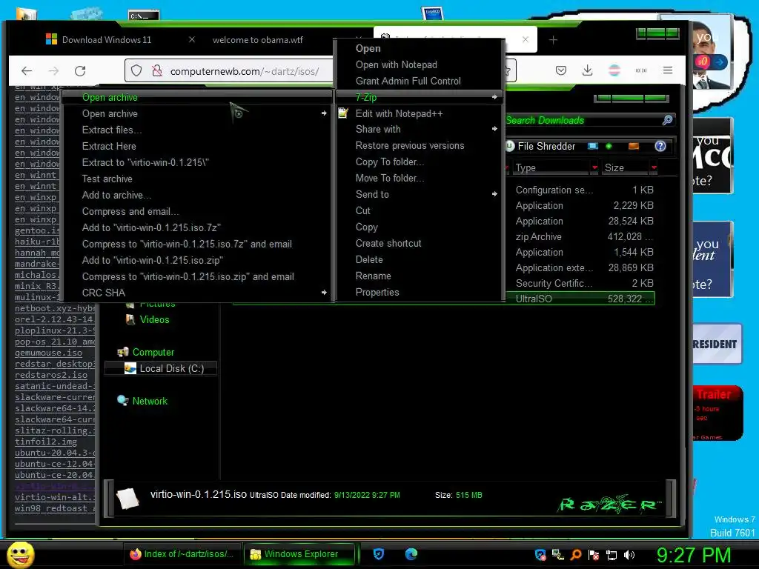Screen dimensions: 759x569
Task: Click the volume speaker tray icon
Action: pos(629,555)
